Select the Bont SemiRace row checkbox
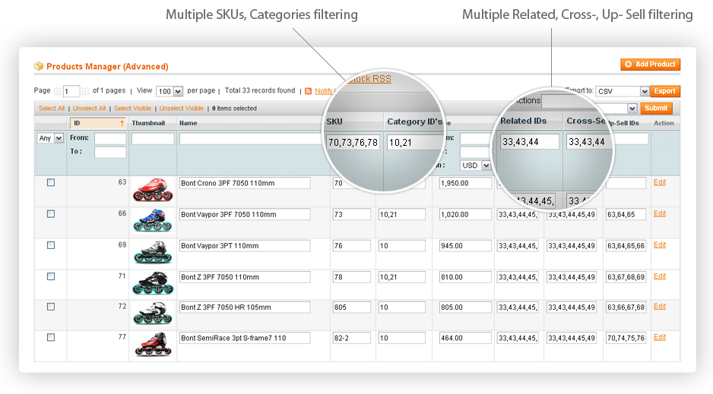Image resolution: width=713 pixels, height=394 pixels. [x=51, y=338]
